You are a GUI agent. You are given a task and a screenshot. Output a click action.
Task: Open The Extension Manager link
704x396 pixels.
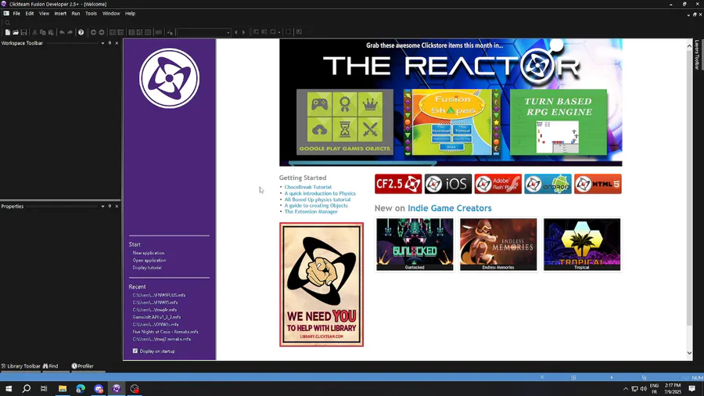[311, 211]
